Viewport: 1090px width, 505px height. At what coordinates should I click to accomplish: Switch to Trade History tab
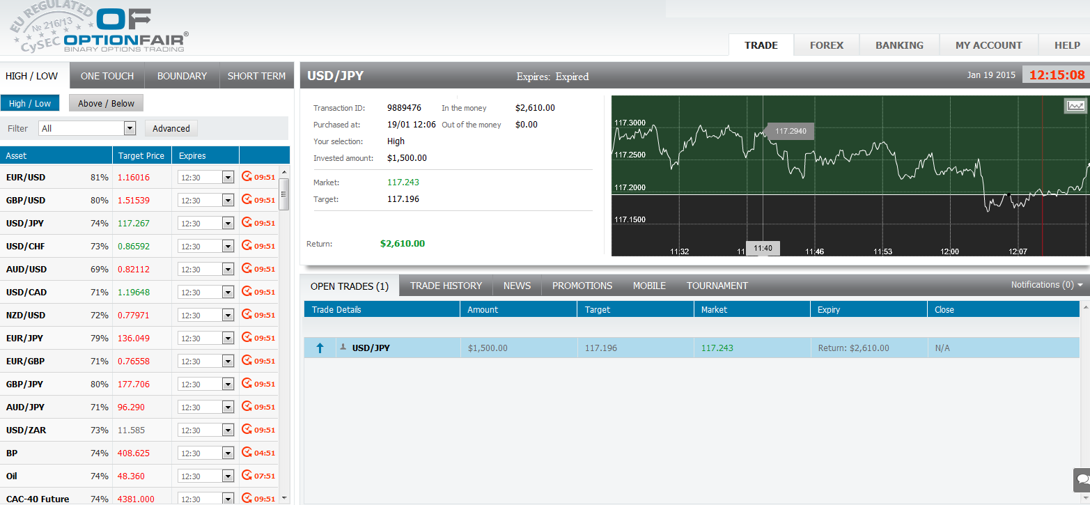point(446,286)
